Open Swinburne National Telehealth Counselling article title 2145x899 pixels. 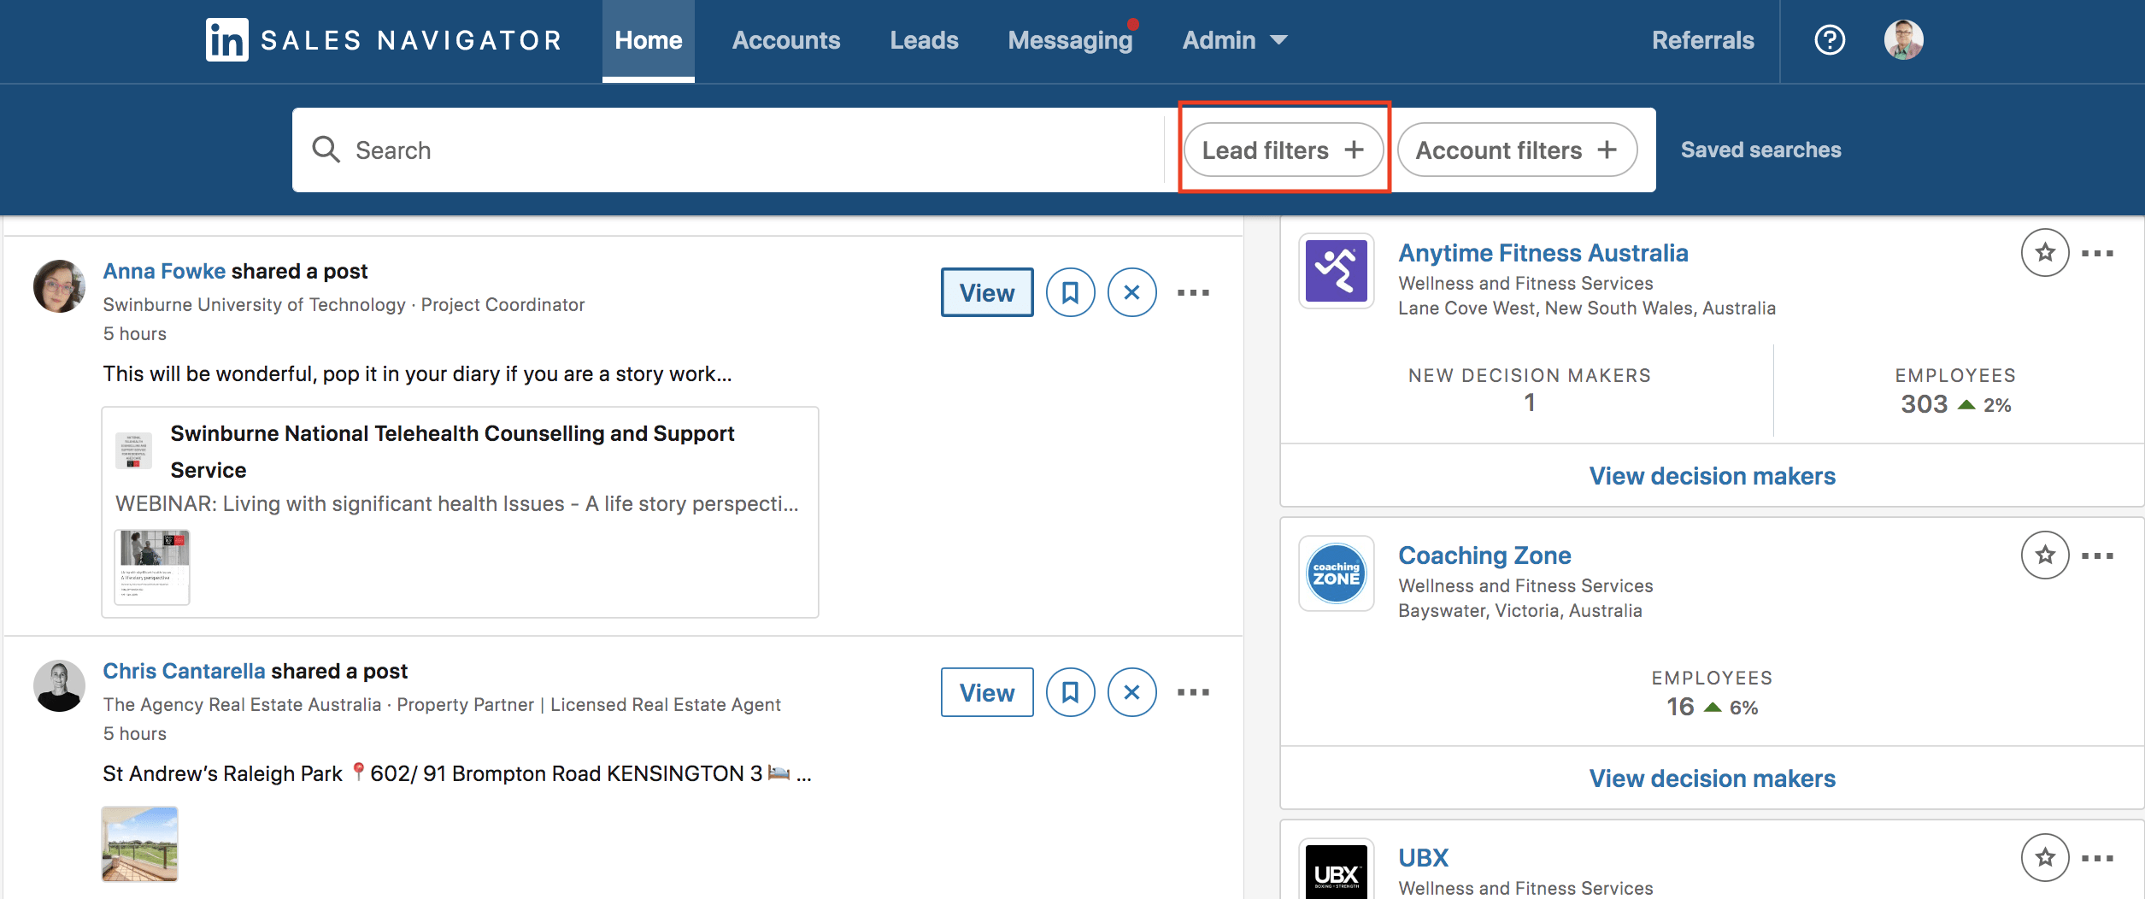(452, 451)
